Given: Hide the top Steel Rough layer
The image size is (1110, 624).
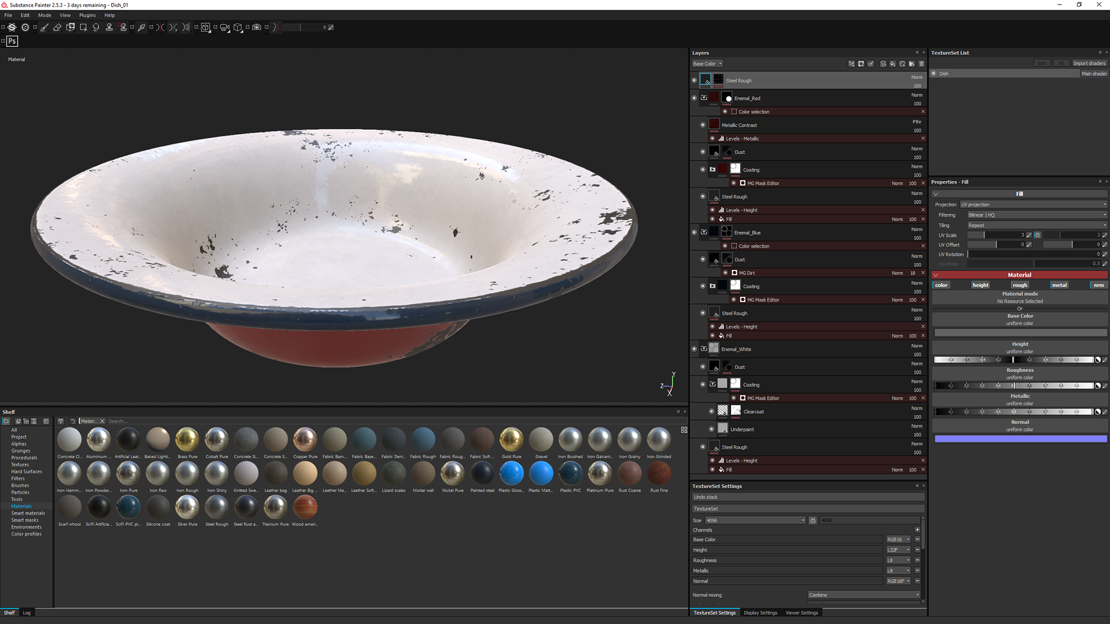Looking at the screenshot, I should pos(694,80).
